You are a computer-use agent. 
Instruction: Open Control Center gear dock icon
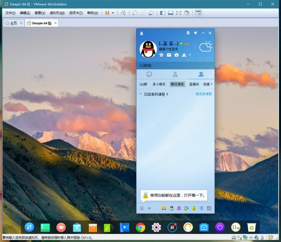(x=156, y=227)
